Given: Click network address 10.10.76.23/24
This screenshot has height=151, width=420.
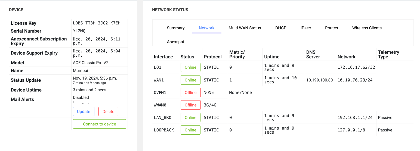Looking at the screenshot, I should 355,80.
